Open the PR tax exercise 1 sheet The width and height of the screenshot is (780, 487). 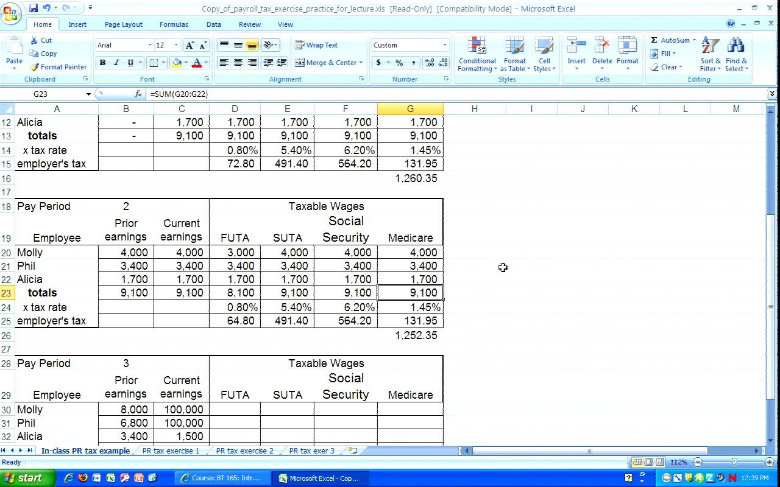[171, 451]
